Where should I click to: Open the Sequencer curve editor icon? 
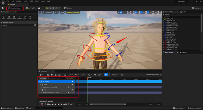click(x=122, y=75)
